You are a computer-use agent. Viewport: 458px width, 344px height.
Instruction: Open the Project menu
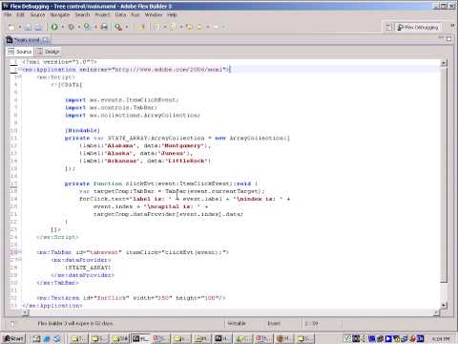coord(102,15)
